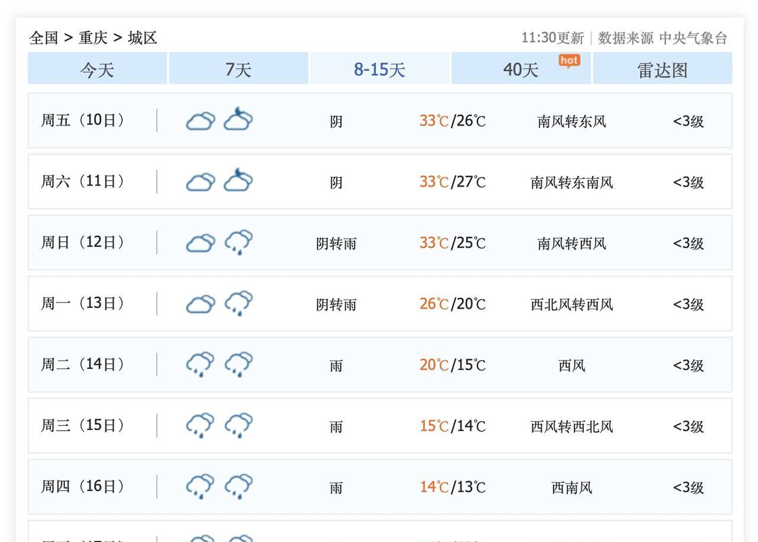
Task: Click Sunday's night rain icon
Action: tap(238, 242)
